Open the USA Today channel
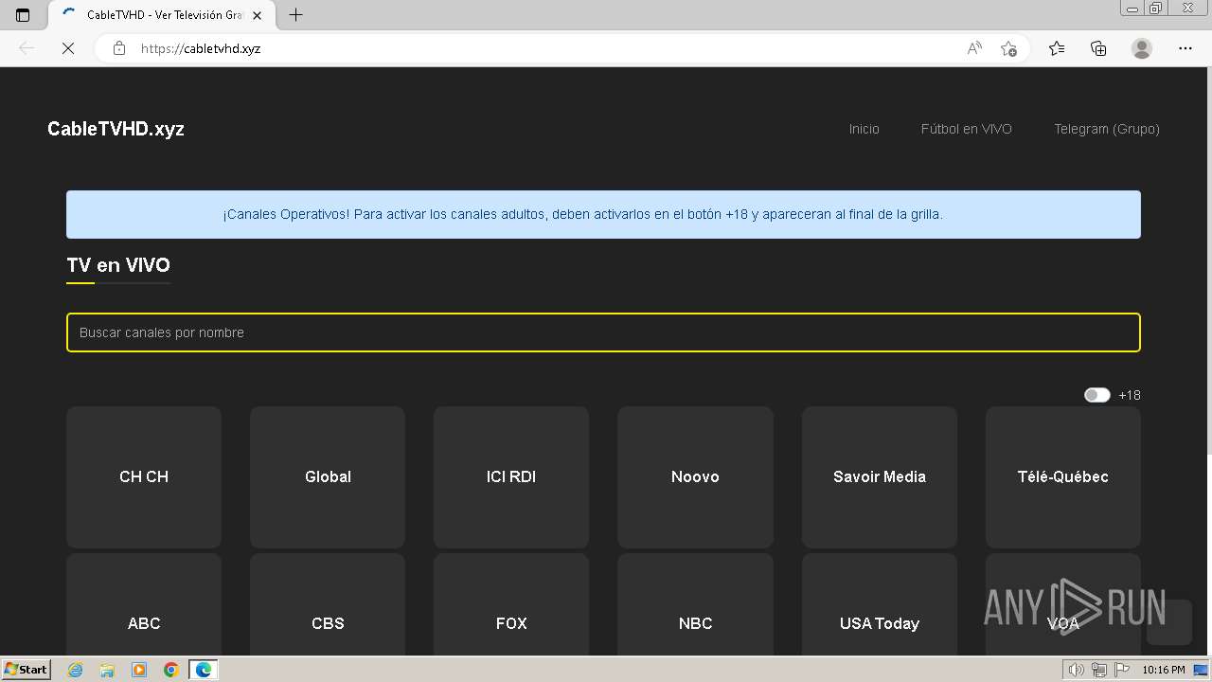1212x682 pixels. 880,606
